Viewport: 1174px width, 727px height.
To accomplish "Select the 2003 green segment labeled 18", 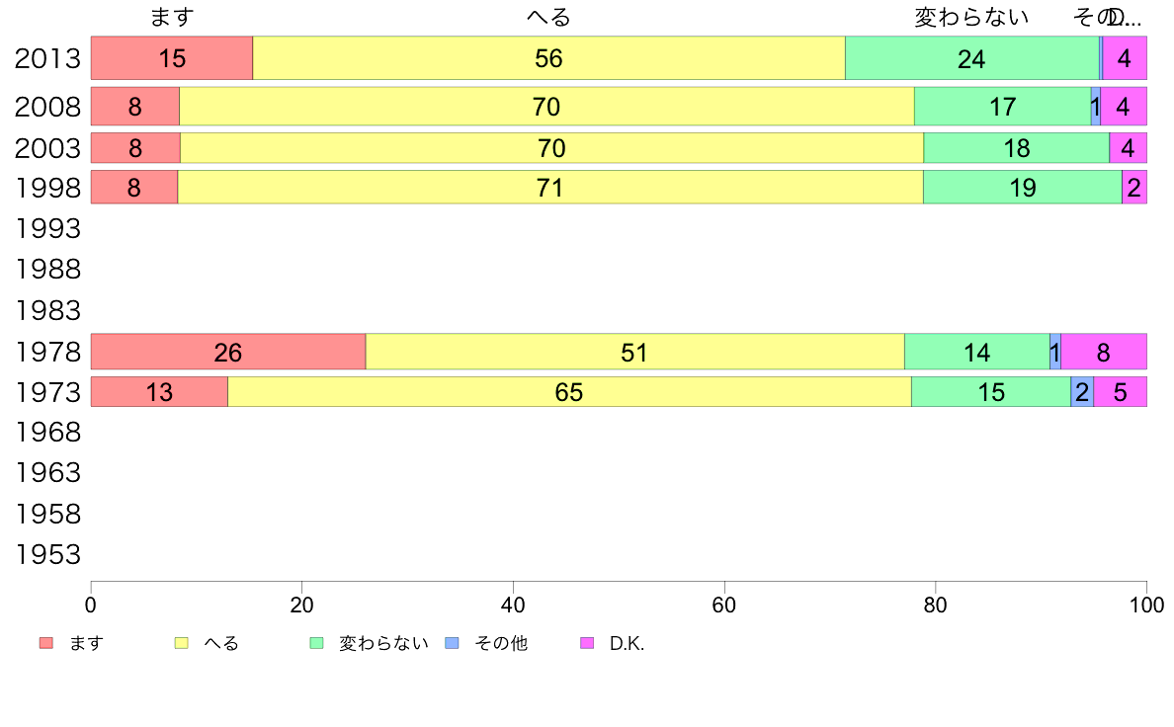I will tap(1017, 147).
